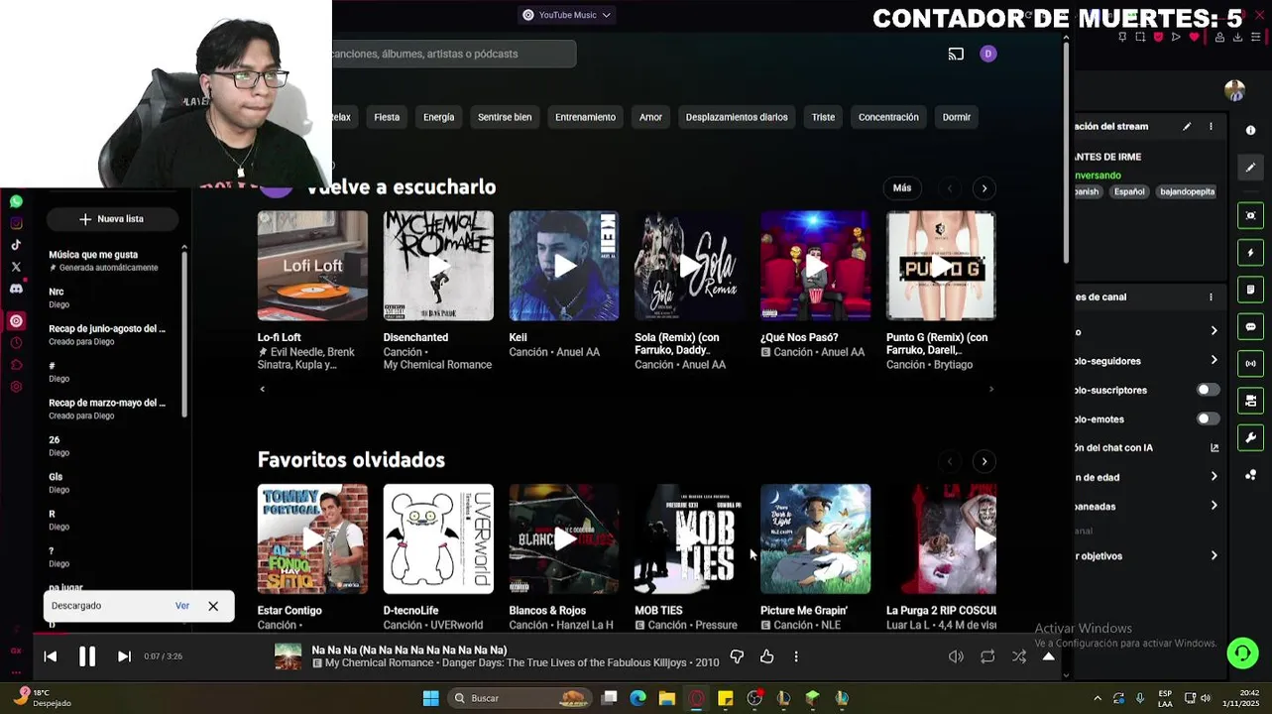Click the playlist sidebar scrollbar
Viewport: 1272px width, 714px height.
click(184, 332)
